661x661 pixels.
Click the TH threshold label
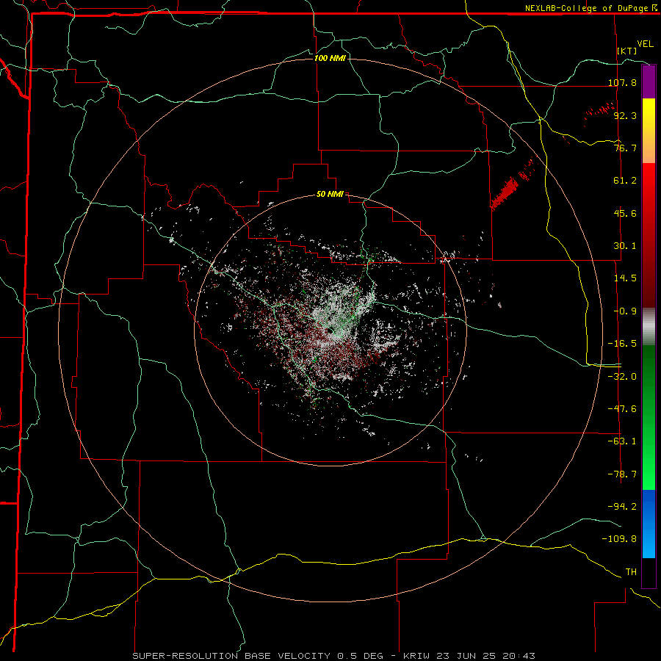(631, 572)
